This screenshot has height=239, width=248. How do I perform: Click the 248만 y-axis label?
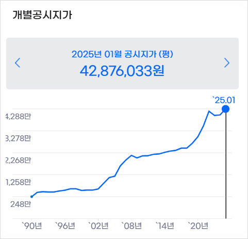(x=21, y=204)
